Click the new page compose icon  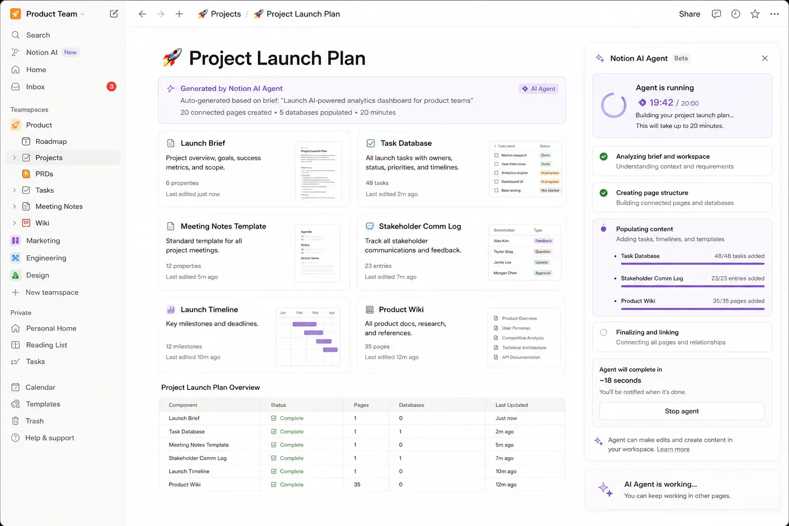pyautogui.click(x=114, y=14)
